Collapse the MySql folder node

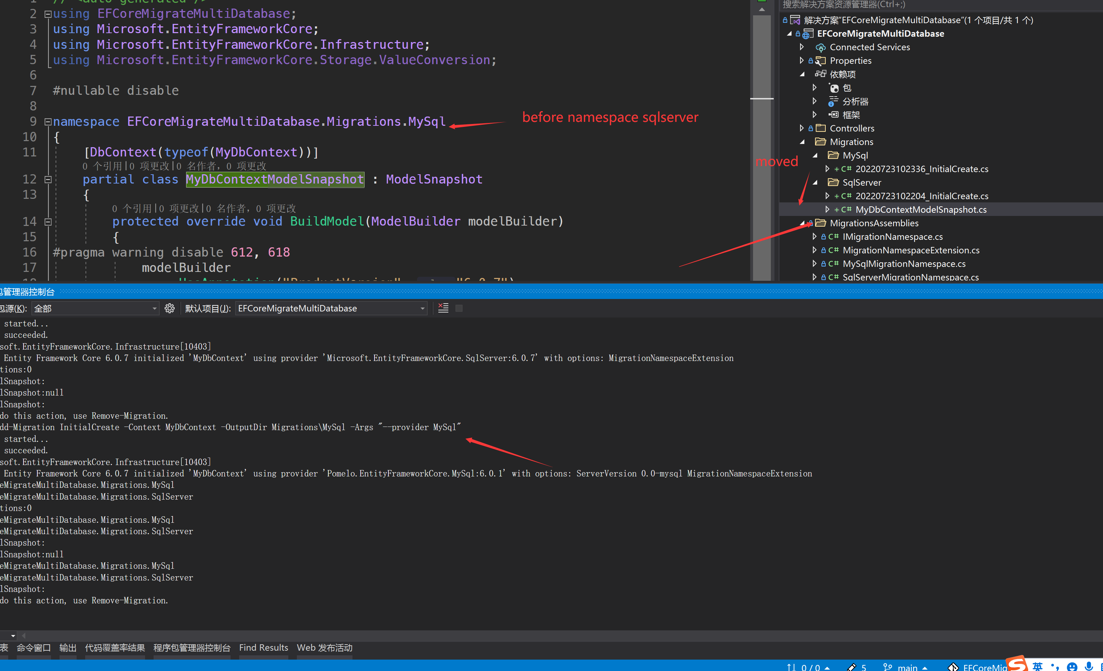[815, 155]
